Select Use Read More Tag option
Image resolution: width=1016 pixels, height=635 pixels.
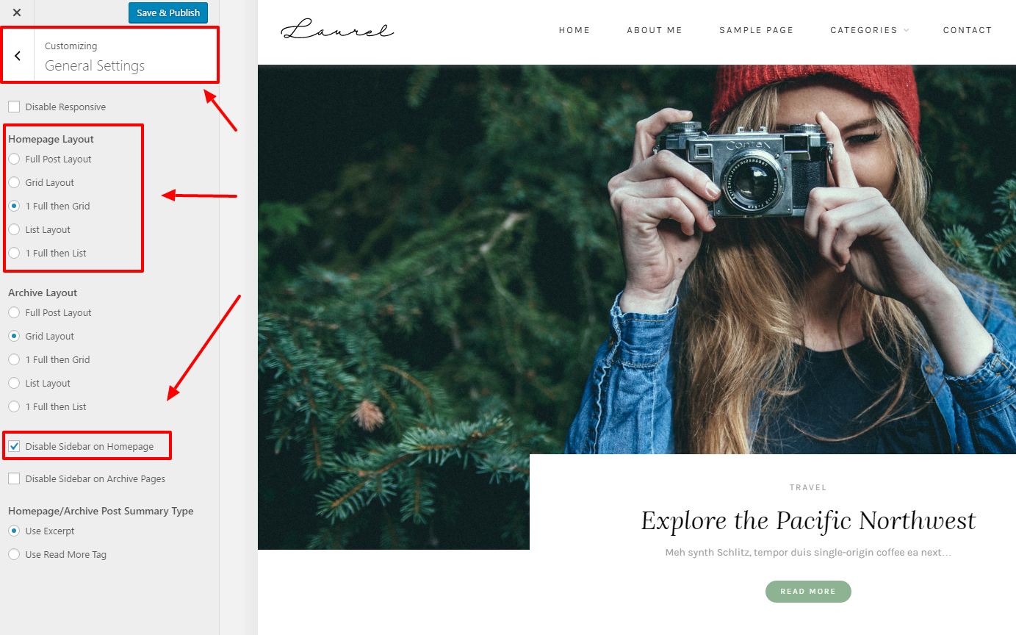pyautogui.click(x=14, y=554)
